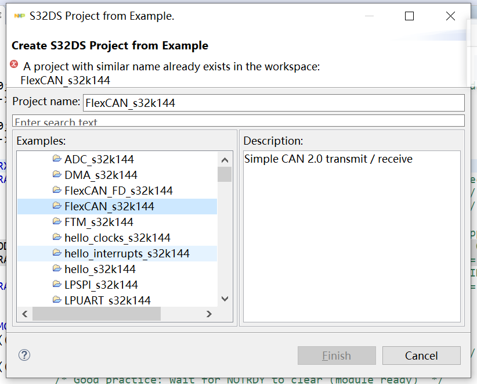Screen dimensions: 477x384
Task: Click the LPSPI_s32k144 folder icon
Action: coord(57,285)
